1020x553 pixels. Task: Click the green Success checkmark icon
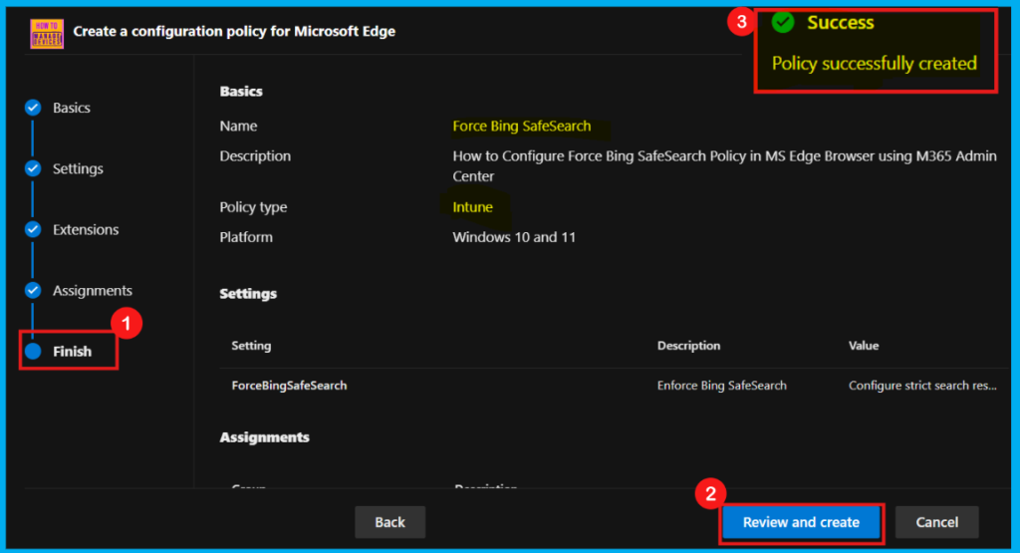pos(783,23)
